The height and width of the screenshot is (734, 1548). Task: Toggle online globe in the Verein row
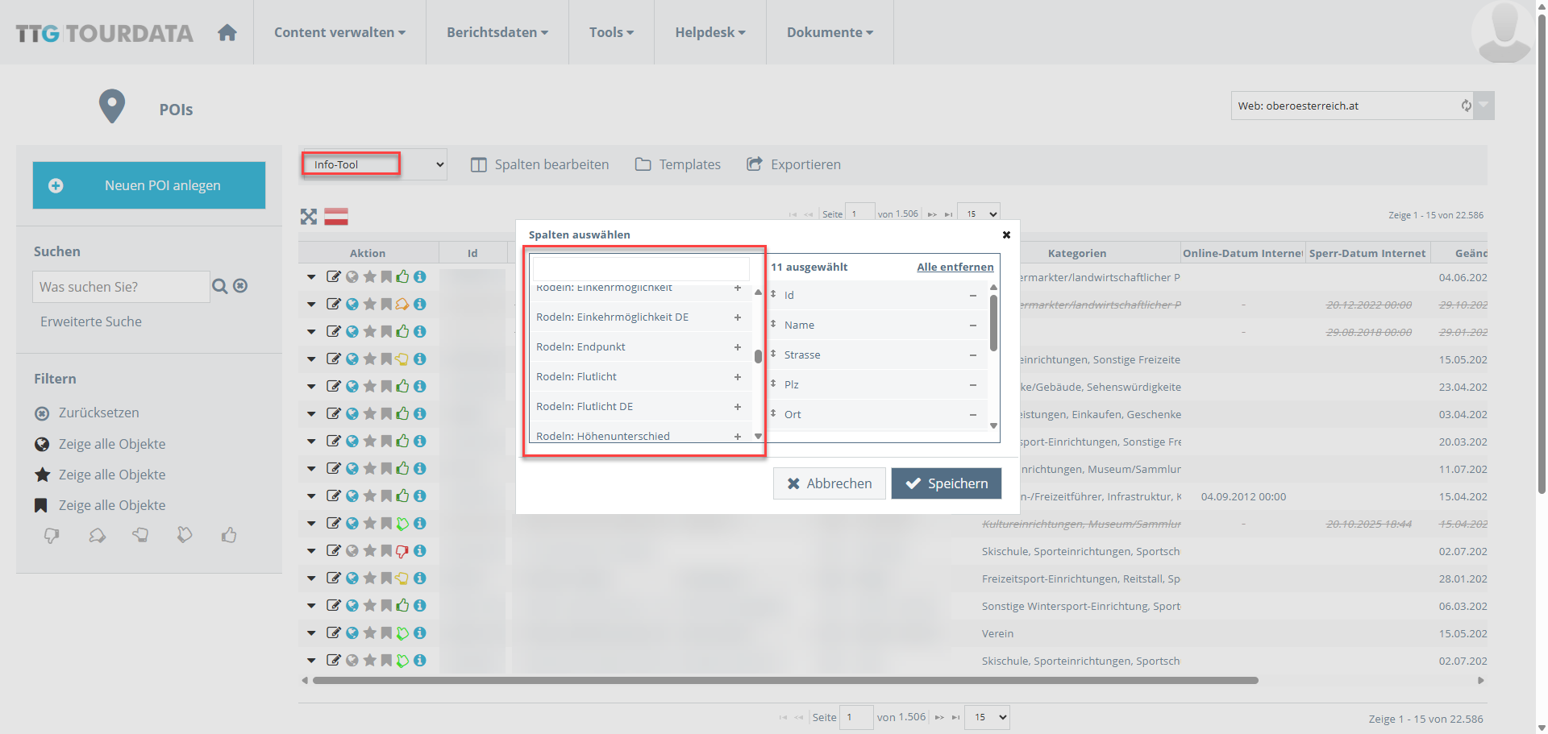[352, 632]
